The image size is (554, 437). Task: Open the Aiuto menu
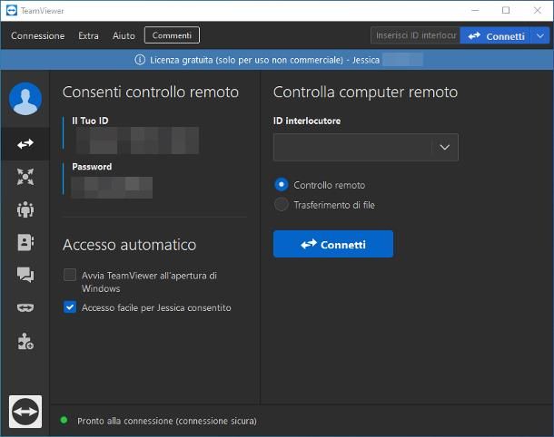tap(124, 35)
